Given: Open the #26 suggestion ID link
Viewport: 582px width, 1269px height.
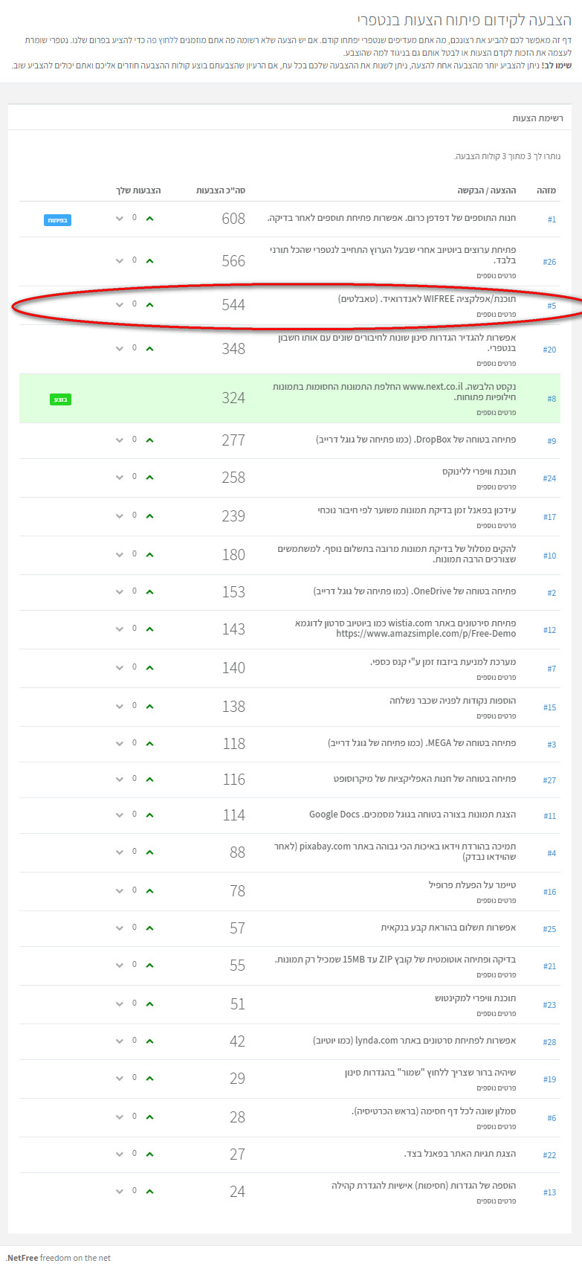Looking at the screenshot, I should coord(549,262).
